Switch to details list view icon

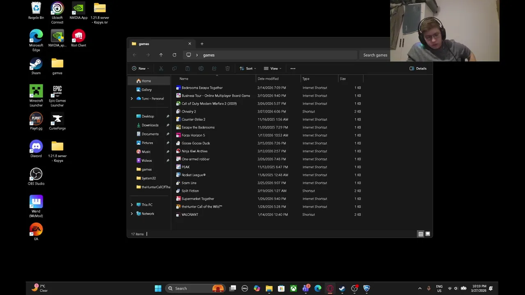420,234
